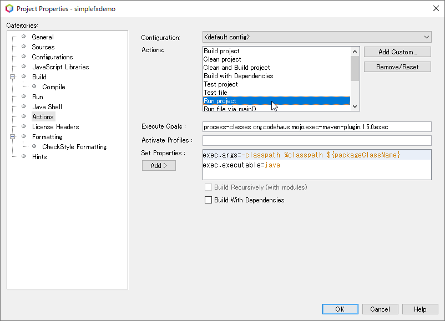Select the Run category

[38, 97]
